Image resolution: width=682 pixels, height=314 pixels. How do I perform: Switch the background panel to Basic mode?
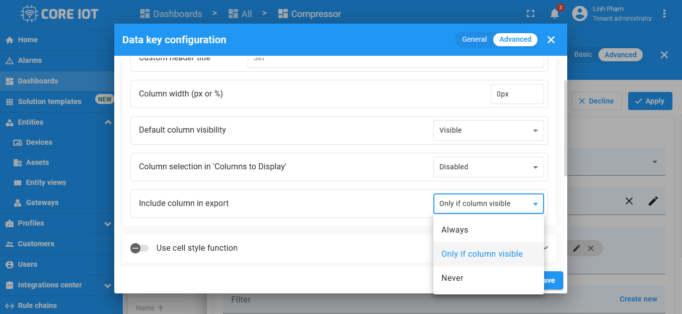coord(583,54)
